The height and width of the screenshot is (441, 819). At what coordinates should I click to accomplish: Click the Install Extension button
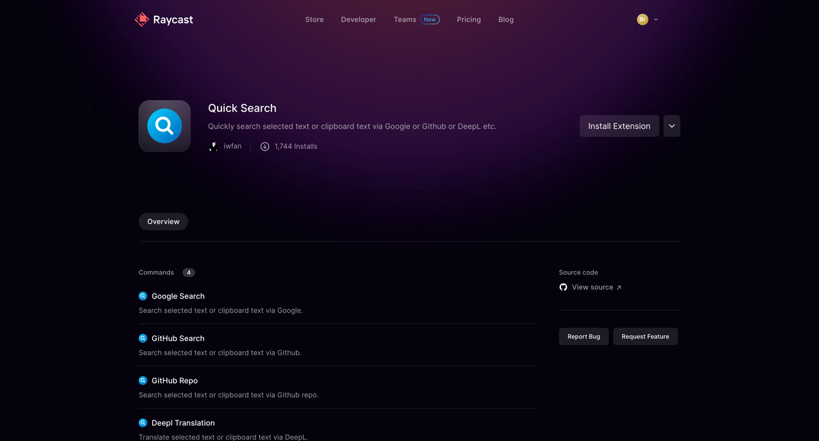coord(619,126)
